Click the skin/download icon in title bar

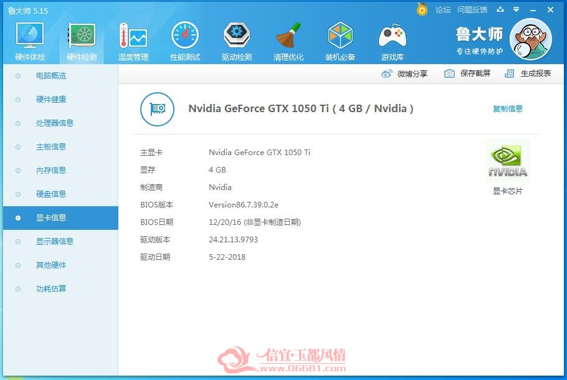coord(500,10)
